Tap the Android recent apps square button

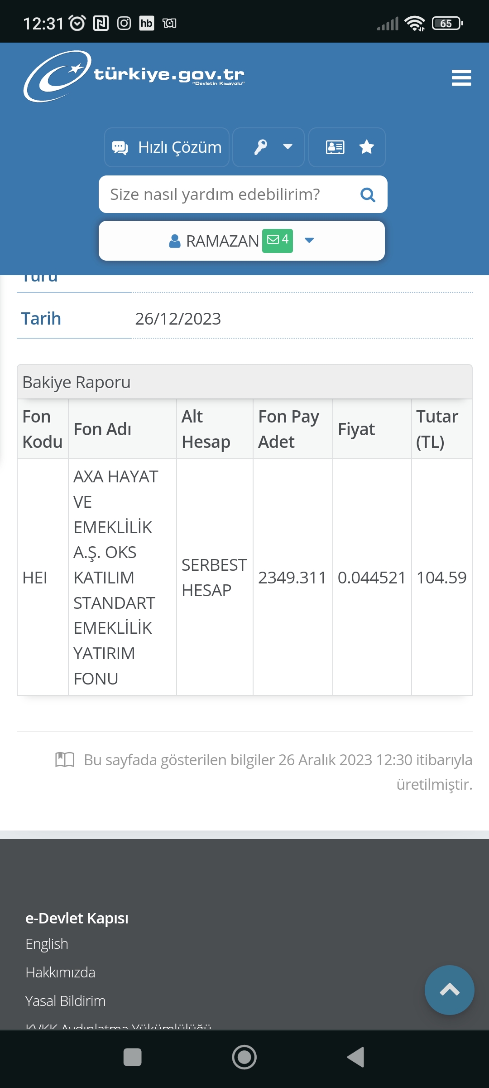point(133,1057)
